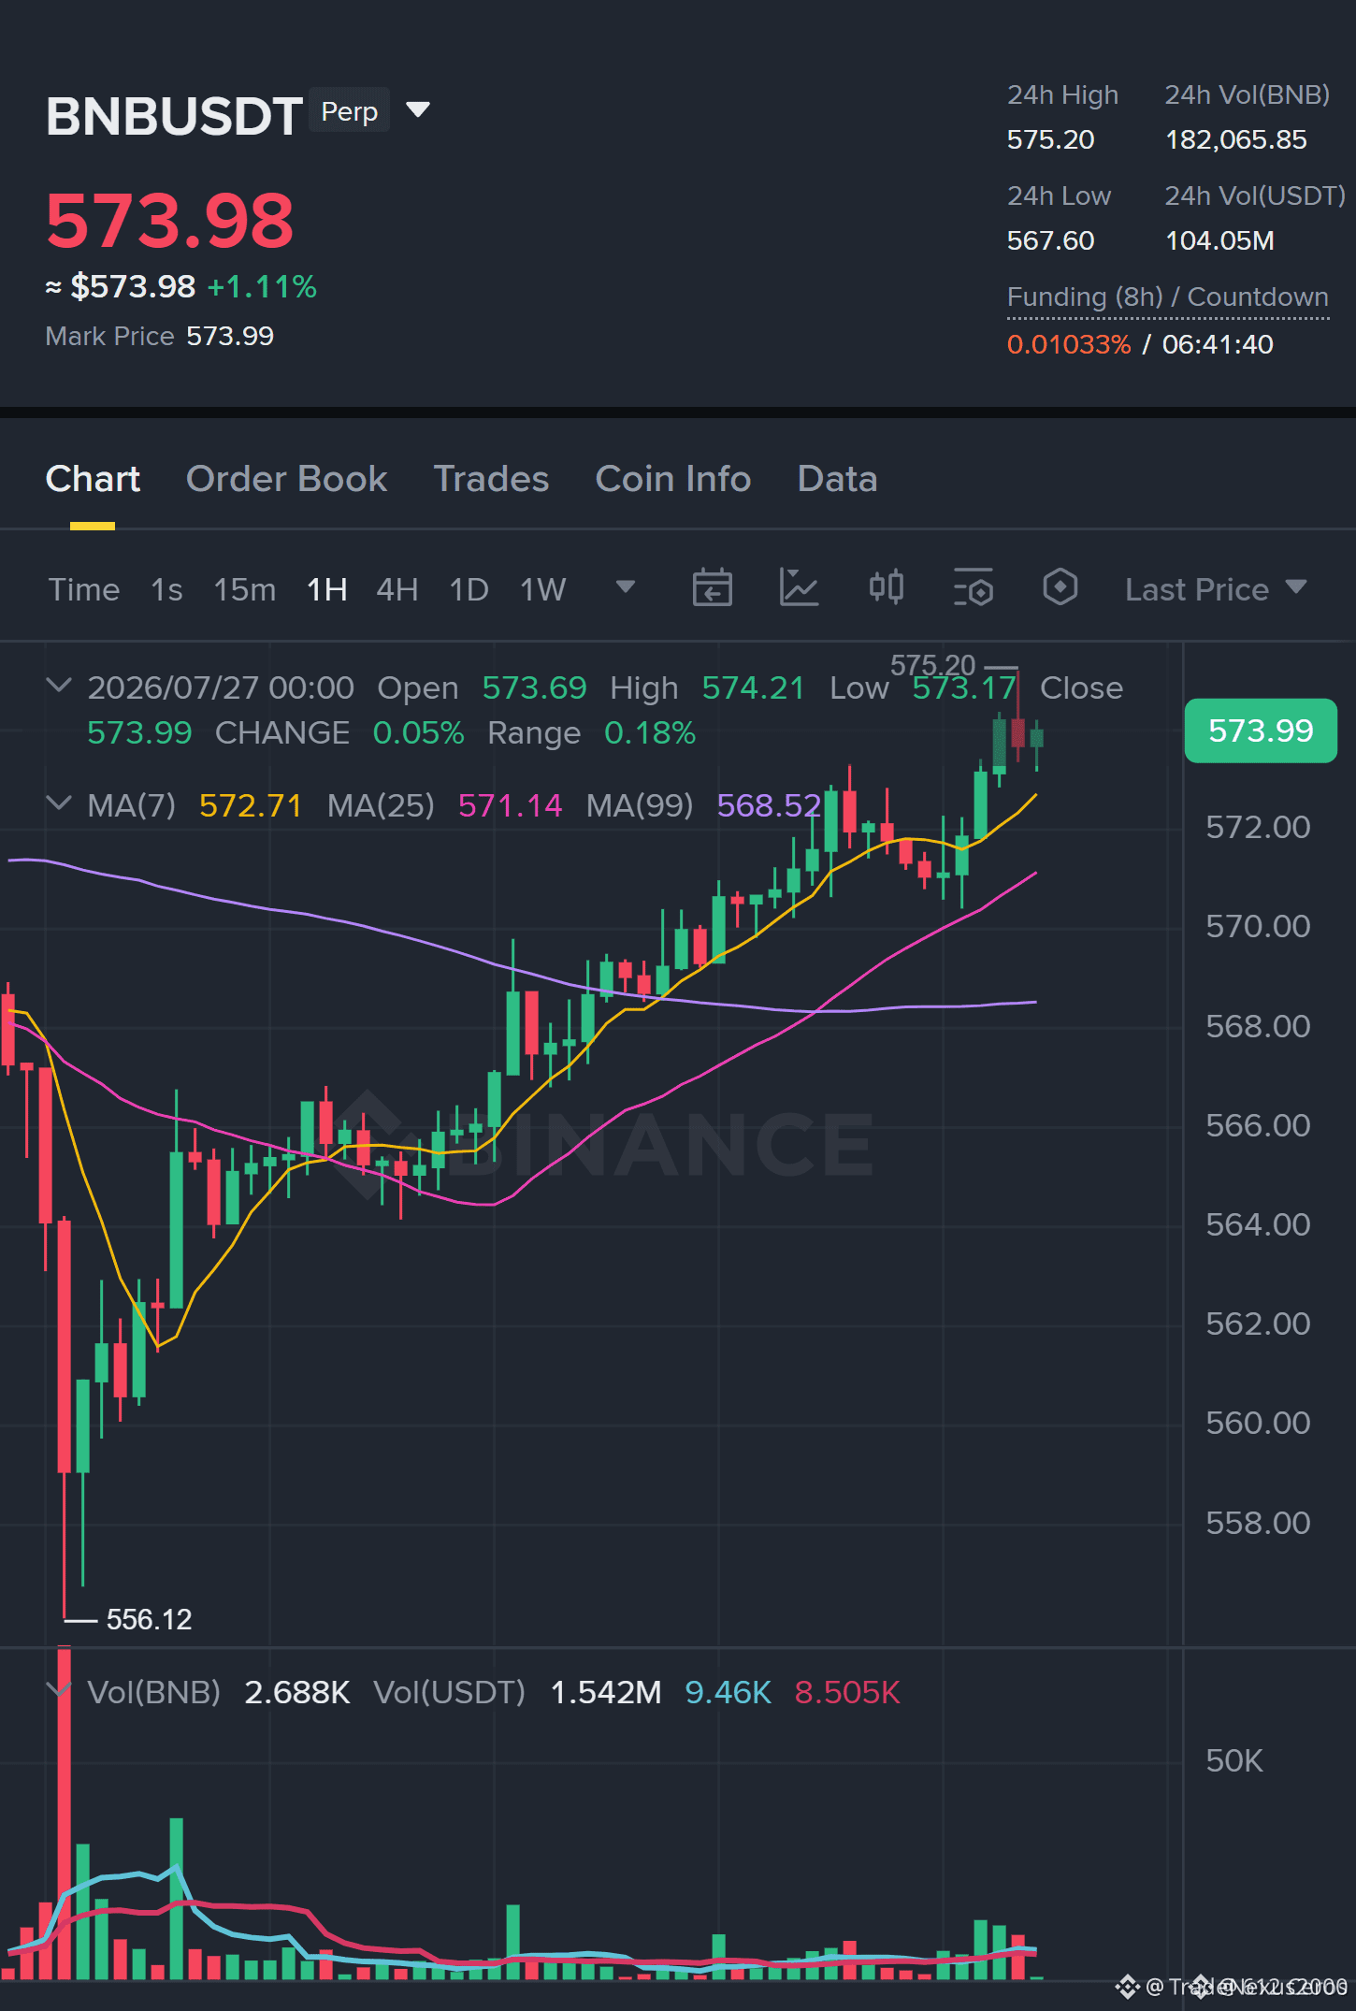This screenshot has height=2011, width=1356.
Task: Select the Time line-chart interval
Action: coord(84,589)
